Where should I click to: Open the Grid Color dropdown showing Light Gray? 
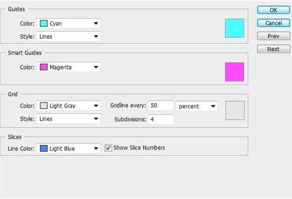[x=69, y=106]
